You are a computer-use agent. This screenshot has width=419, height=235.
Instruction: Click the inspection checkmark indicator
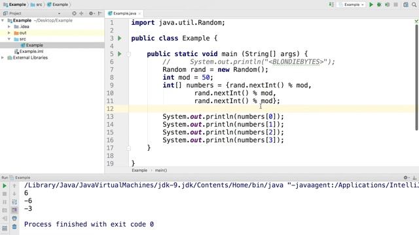point(416,21)
